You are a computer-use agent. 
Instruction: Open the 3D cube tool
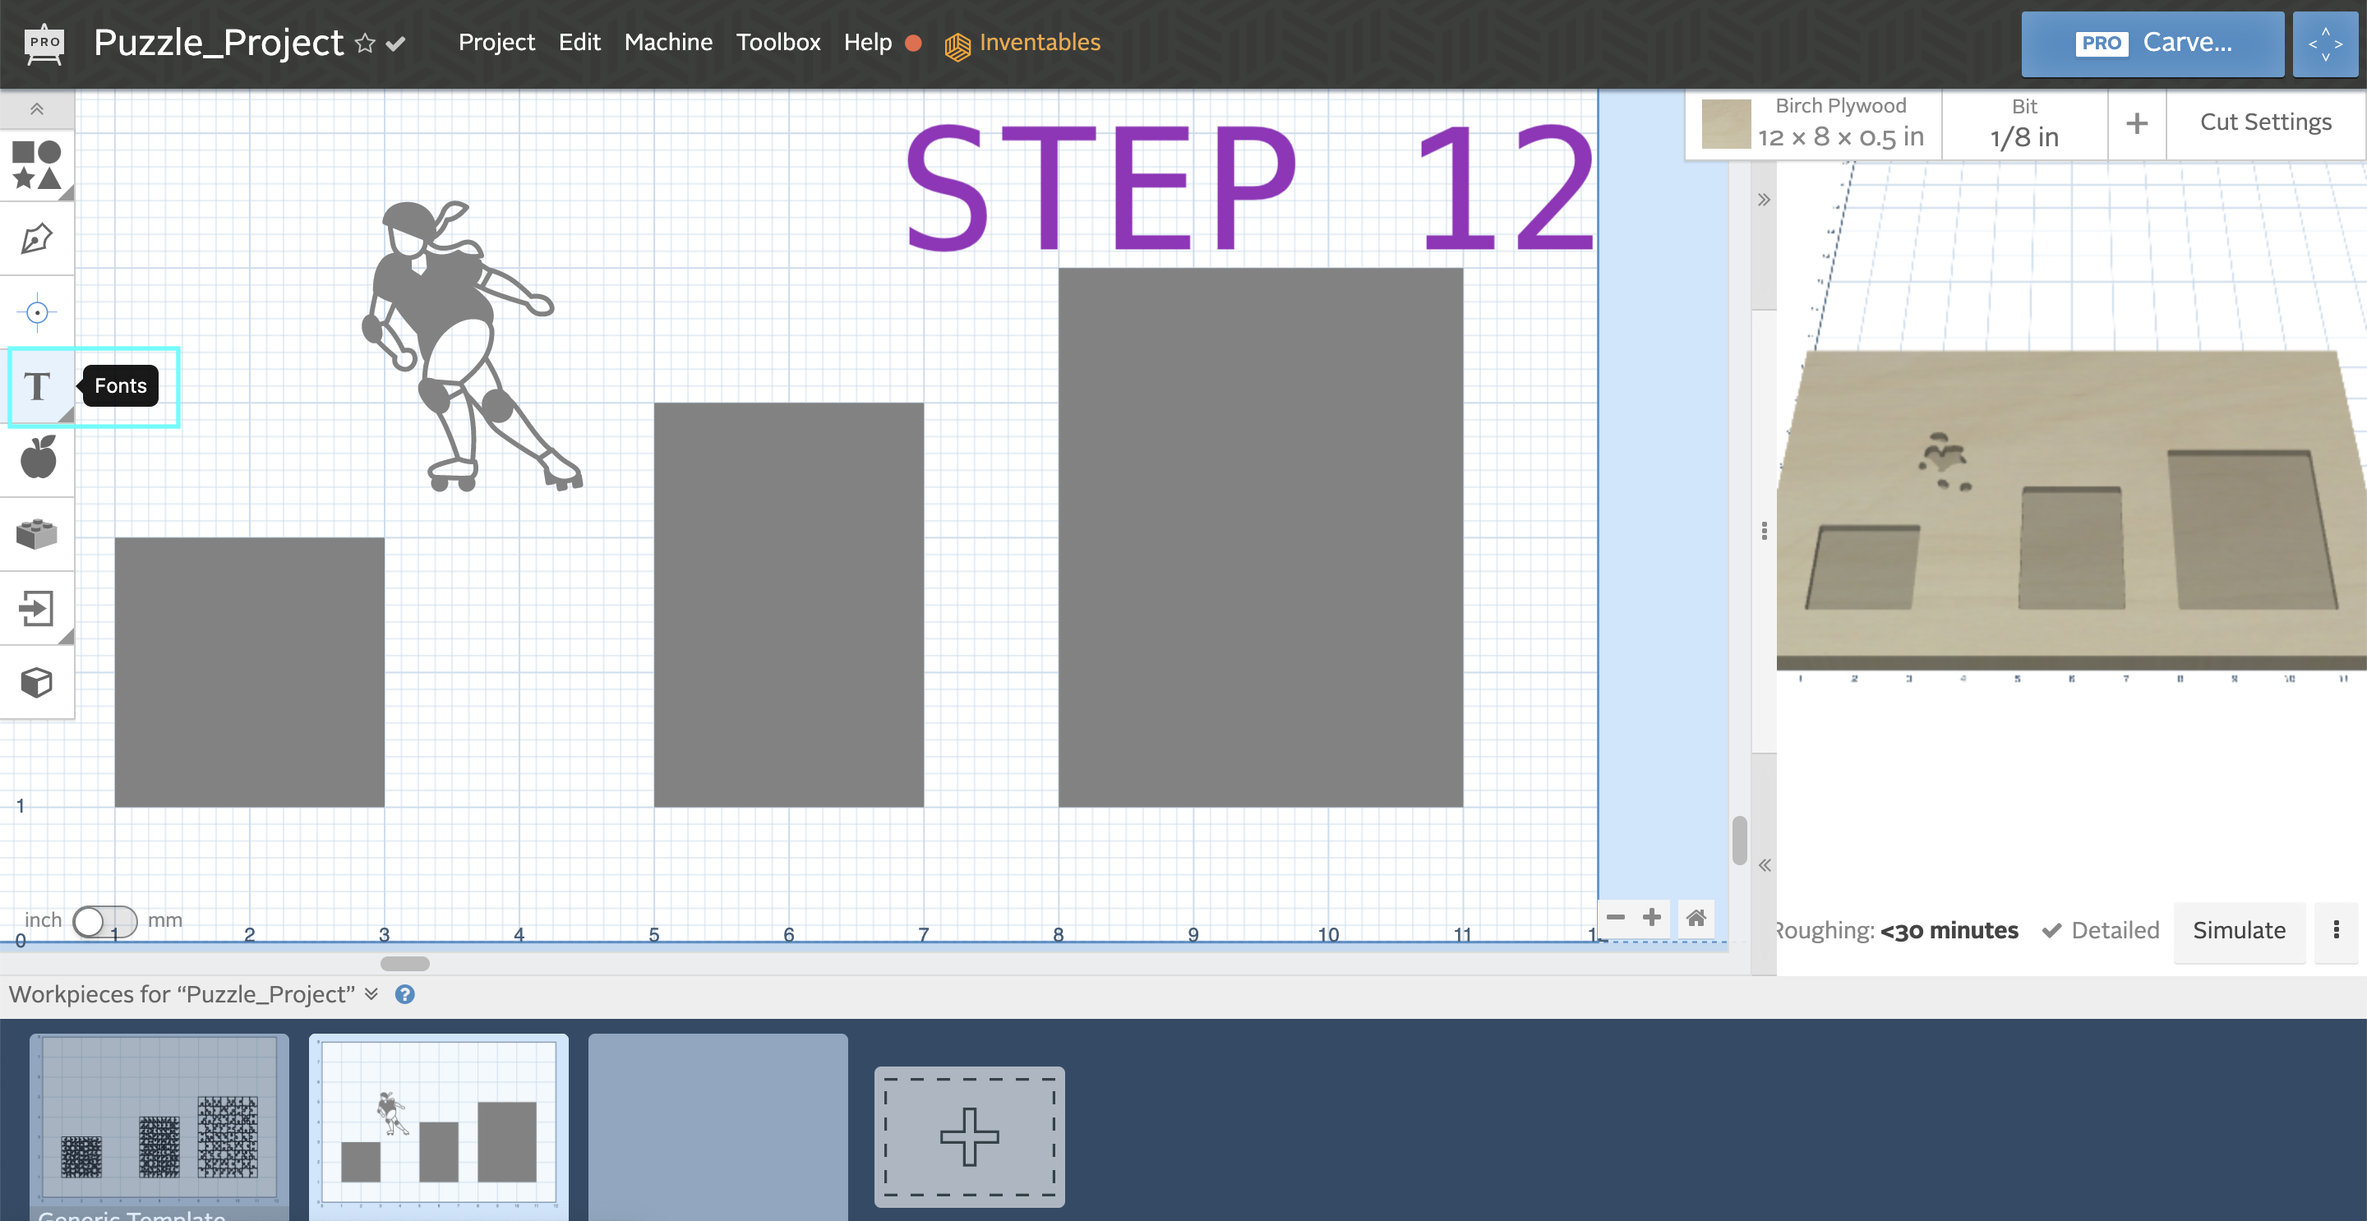click(x=37, y=682)
